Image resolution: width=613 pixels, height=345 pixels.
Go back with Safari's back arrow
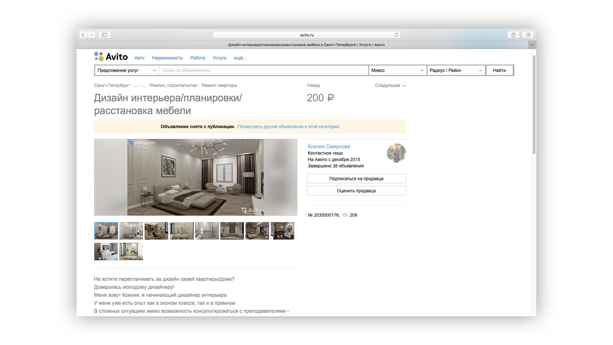point(83,35)
